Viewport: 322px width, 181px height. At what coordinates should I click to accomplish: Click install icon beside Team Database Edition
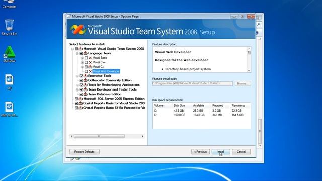click(86, 94)
